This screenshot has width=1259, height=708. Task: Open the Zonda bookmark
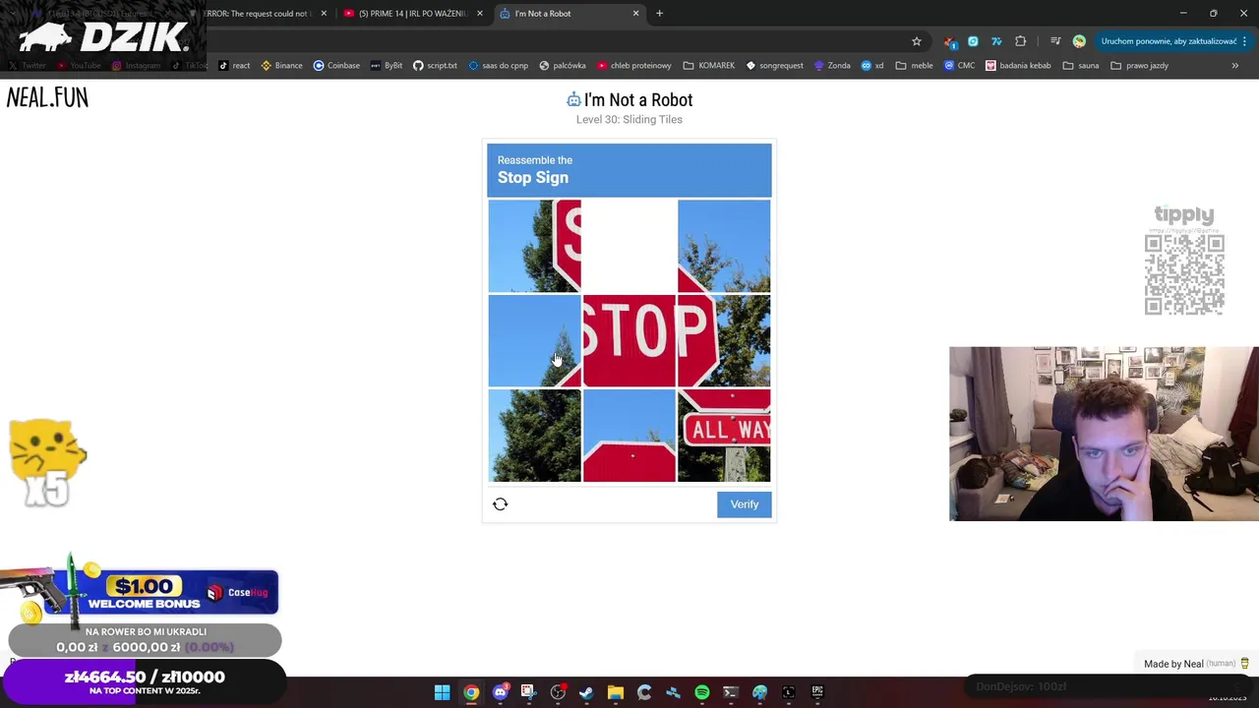831,66
